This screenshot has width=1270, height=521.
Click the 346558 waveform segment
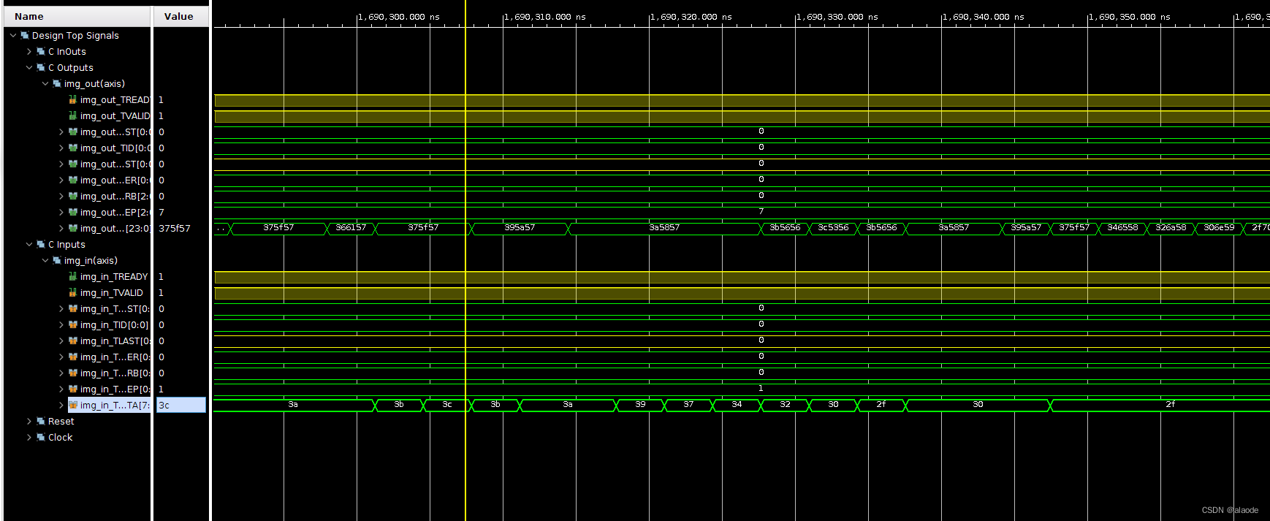(1122, 228)
